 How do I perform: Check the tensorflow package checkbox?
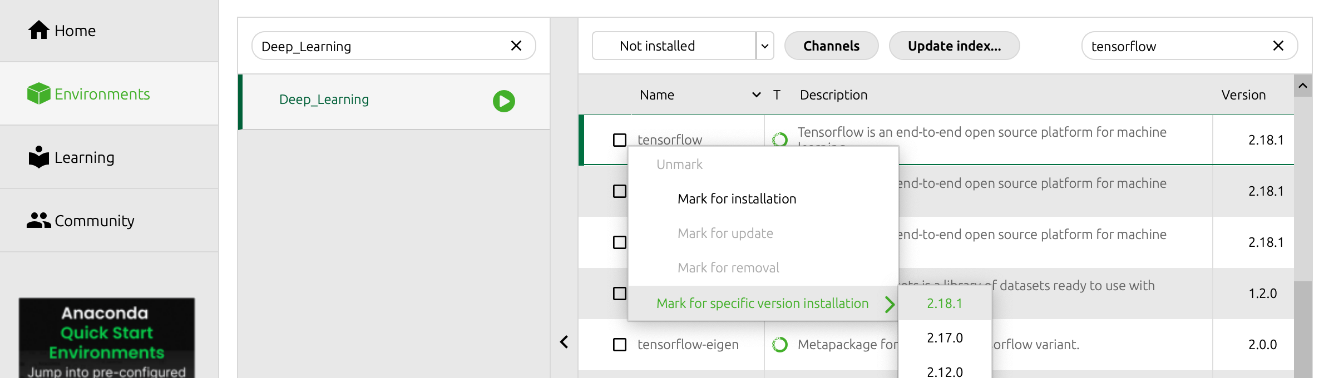point(619,140)
